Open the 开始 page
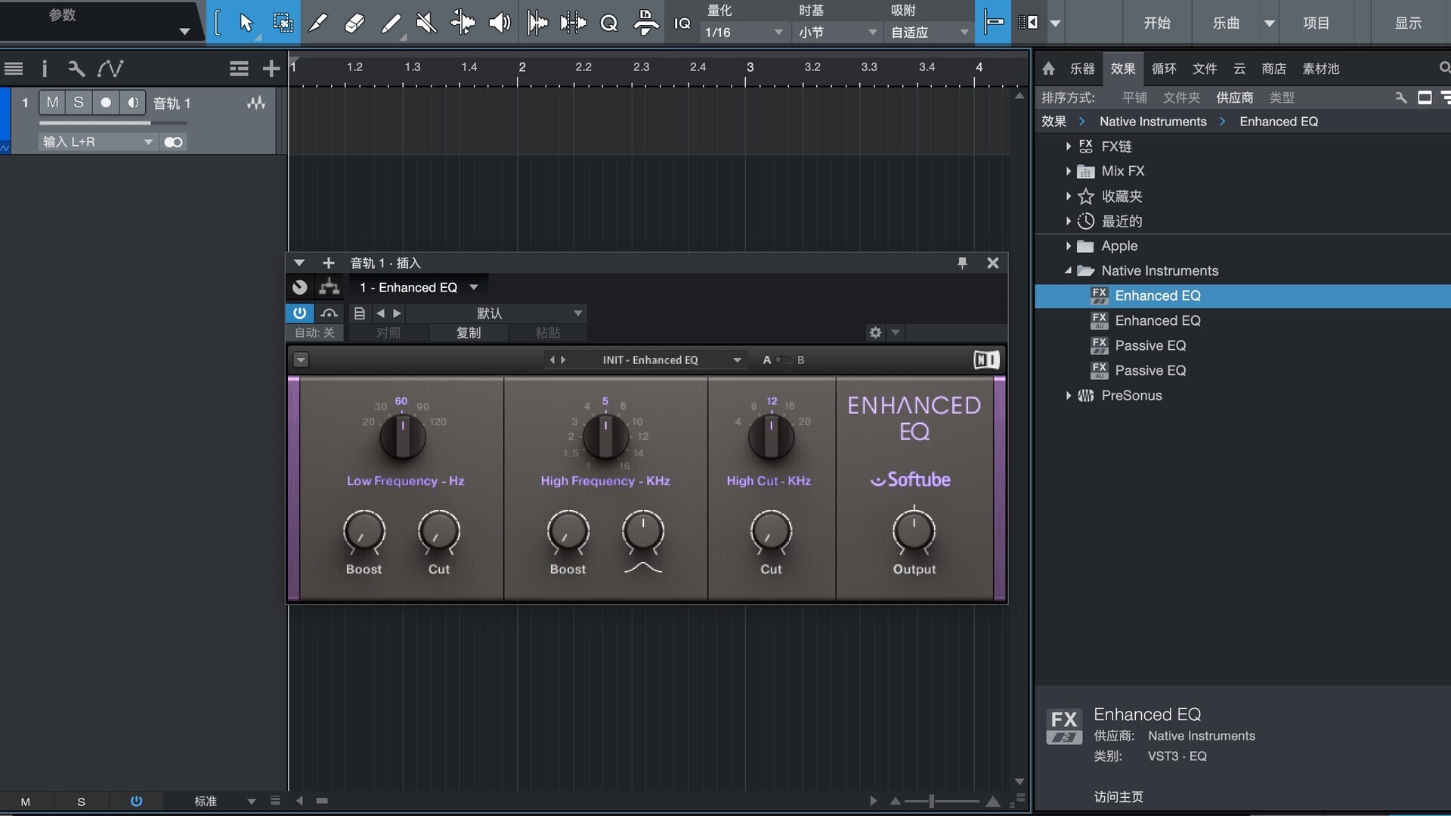Viewport: 1451px width, 816px height. [1157, 23]
